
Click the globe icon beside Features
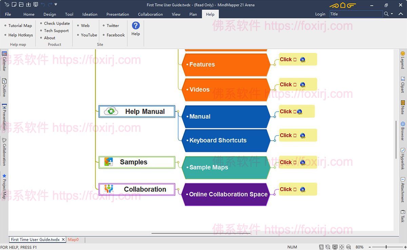click(303, 60)
